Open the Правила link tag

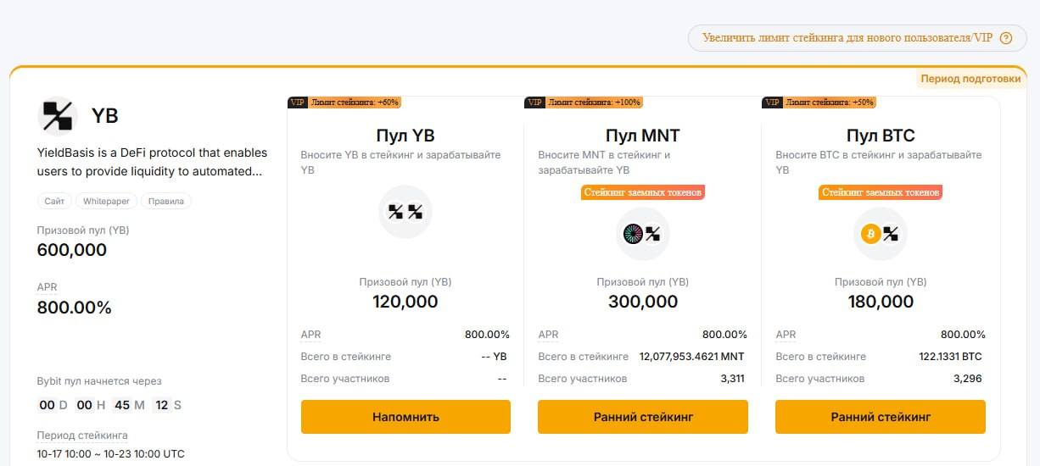166,202
